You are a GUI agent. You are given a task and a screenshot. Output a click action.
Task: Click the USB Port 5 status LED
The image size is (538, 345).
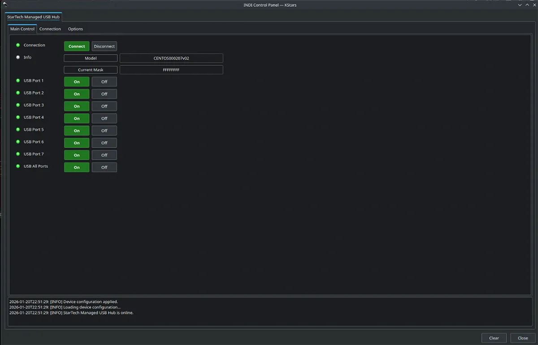pos(18,129)
